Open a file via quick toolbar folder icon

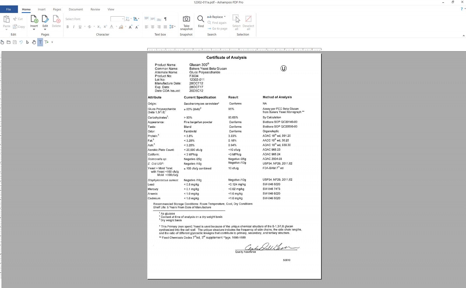coord(8,42)
